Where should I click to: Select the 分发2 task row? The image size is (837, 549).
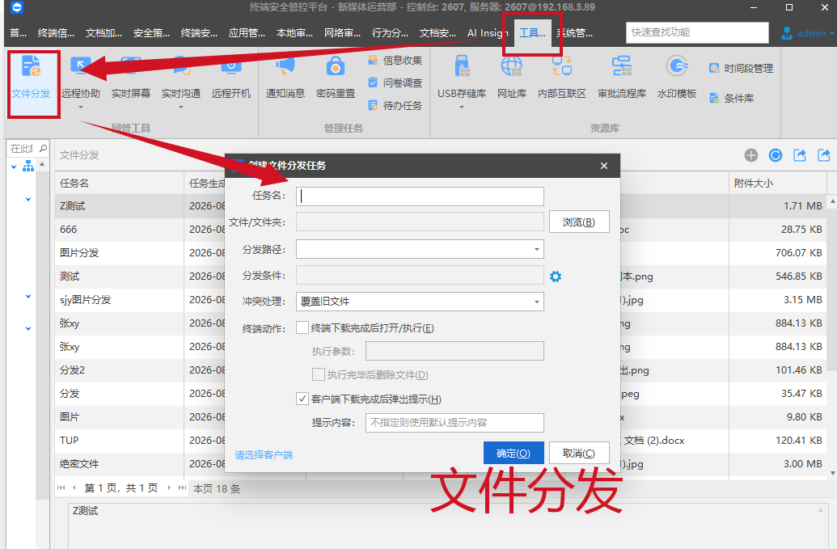click(x=72, y=370)
